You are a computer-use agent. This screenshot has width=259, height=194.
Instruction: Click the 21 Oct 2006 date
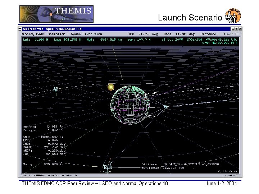(x=172, y=40)
